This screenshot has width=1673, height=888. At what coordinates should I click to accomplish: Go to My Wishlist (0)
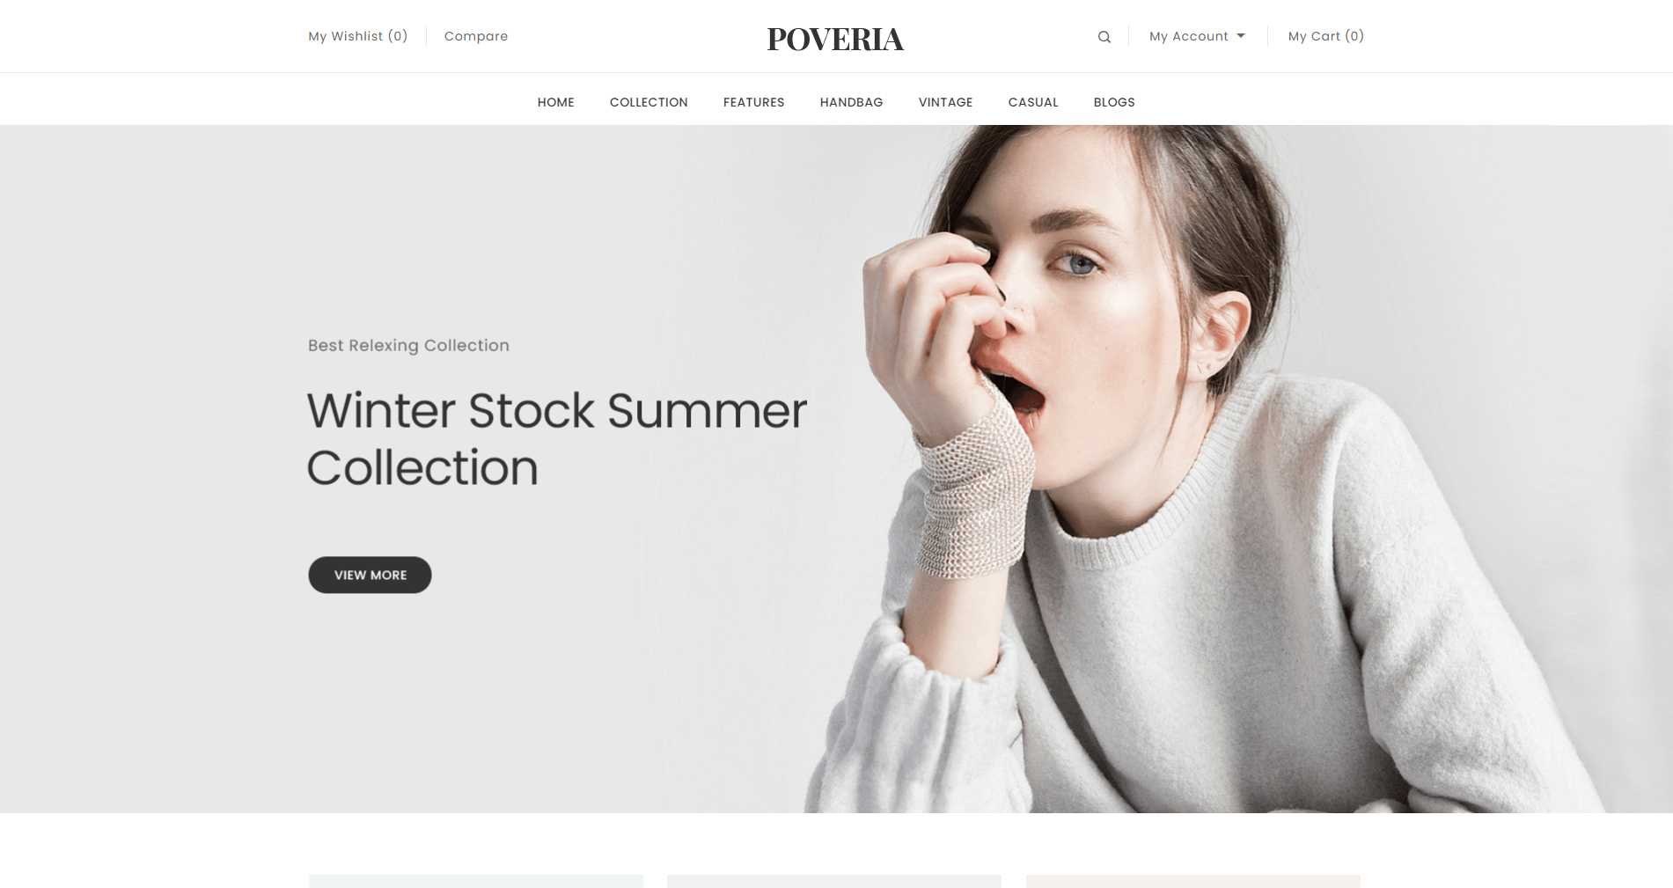tap(357, 36)
